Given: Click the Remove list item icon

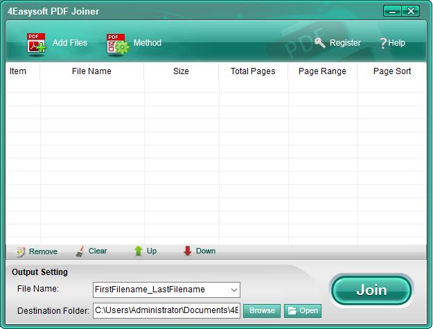Looking at the screenshot, I should pos(20,251).
